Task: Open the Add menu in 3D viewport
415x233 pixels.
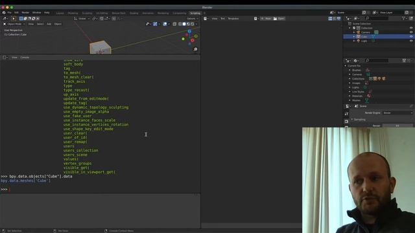Action: point(49,24)
